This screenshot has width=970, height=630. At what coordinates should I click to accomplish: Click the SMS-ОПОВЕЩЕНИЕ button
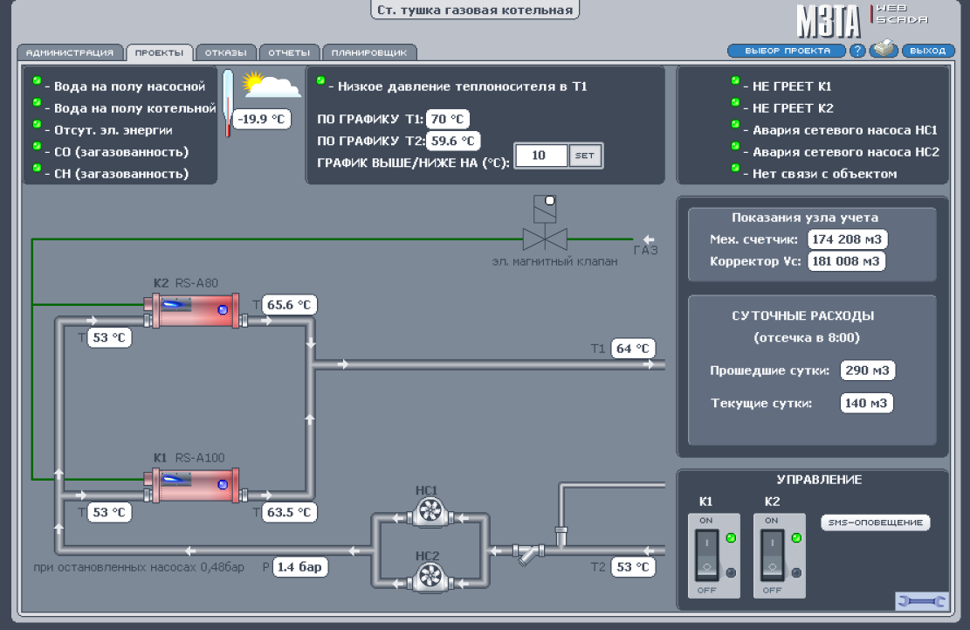(876, 523)
